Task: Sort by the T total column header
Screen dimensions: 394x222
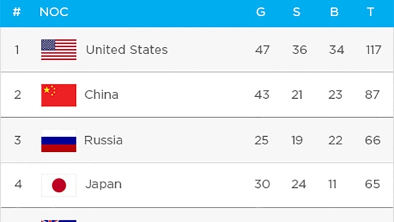Action: coord(371,12)
